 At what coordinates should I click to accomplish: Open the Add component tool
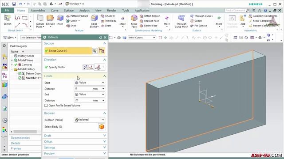click(243, 20)
